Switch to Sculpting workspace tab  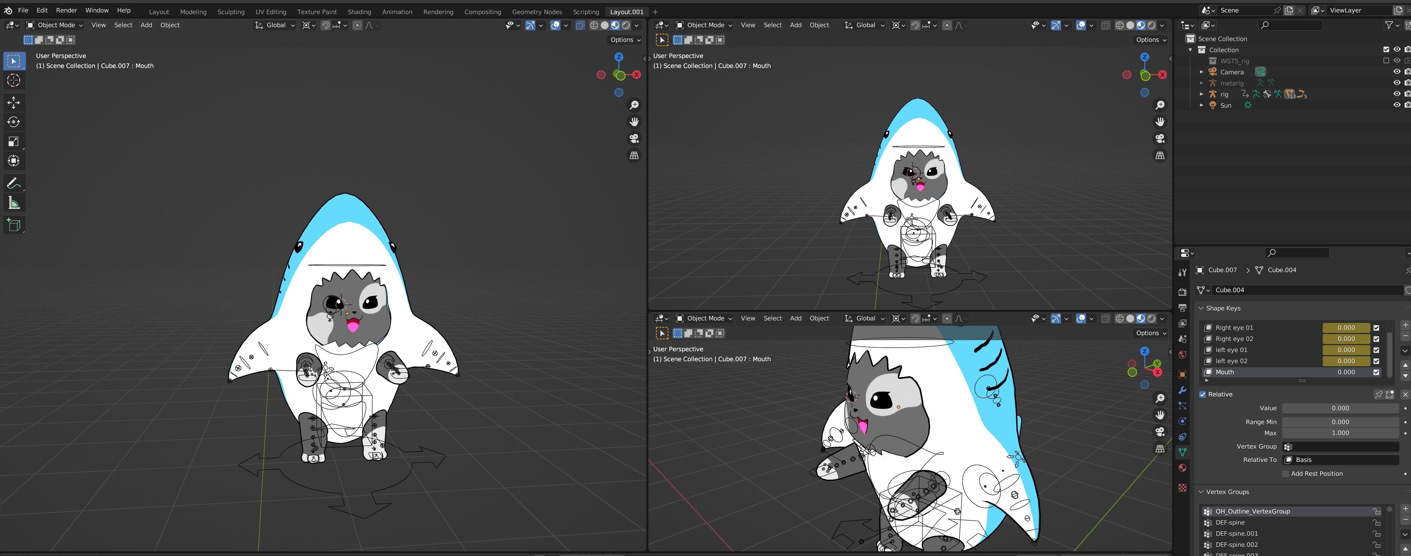pos(231,11)
